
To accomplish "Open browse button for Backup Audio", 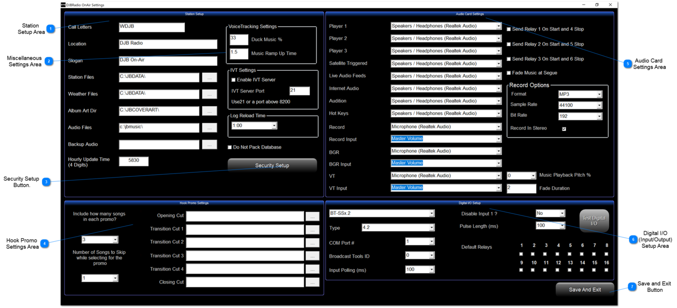I will point(209,145).
